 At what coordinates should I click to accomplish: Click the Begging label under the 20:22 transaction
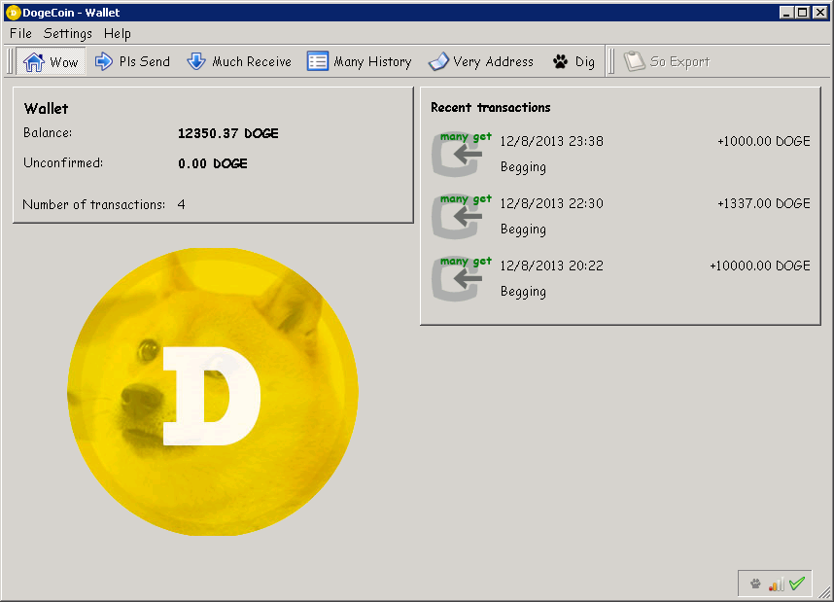click(523, 292)
